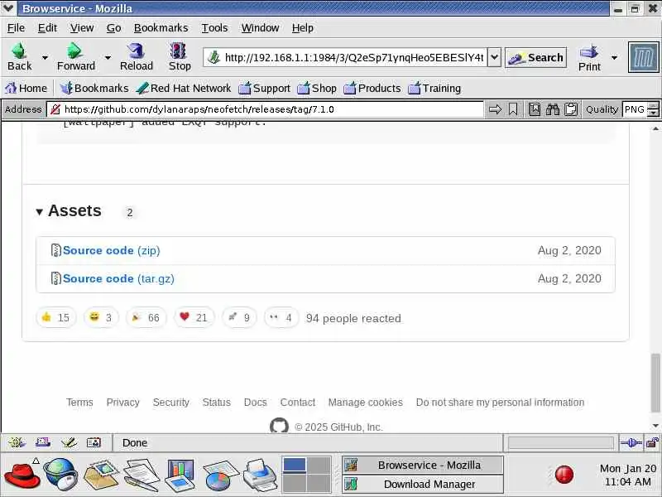Click the red alert notification icon
The height and width of the screenshot is (497, 662).
click(x=564, y=475)
